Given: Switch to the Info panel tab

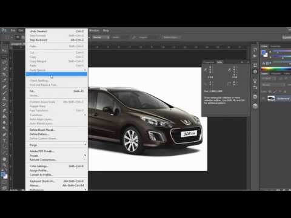Looking at the screenshot, I should pos(219,62).
